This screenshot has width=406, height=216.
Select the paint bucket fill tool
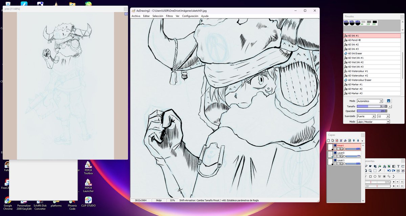(x=380, y=166)
